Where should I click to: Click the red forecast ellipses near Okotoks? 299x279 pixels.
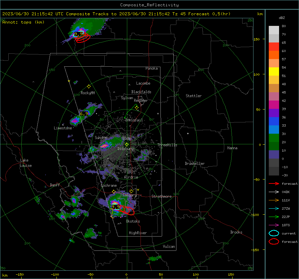click(127, 210)
